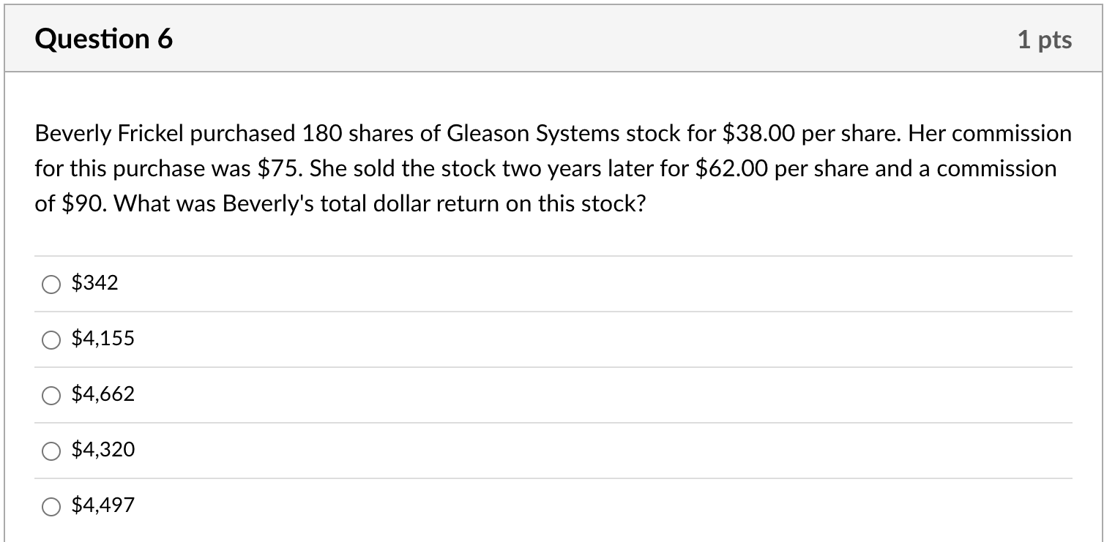This screenshot has height=542, width=1115.
Task: Choose the $4,155 radio button
Action: 51,339
